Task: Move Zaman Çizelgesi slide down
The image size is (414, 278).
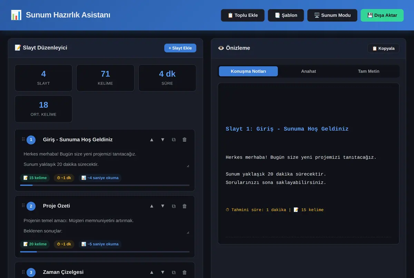Action: [162, 272]
